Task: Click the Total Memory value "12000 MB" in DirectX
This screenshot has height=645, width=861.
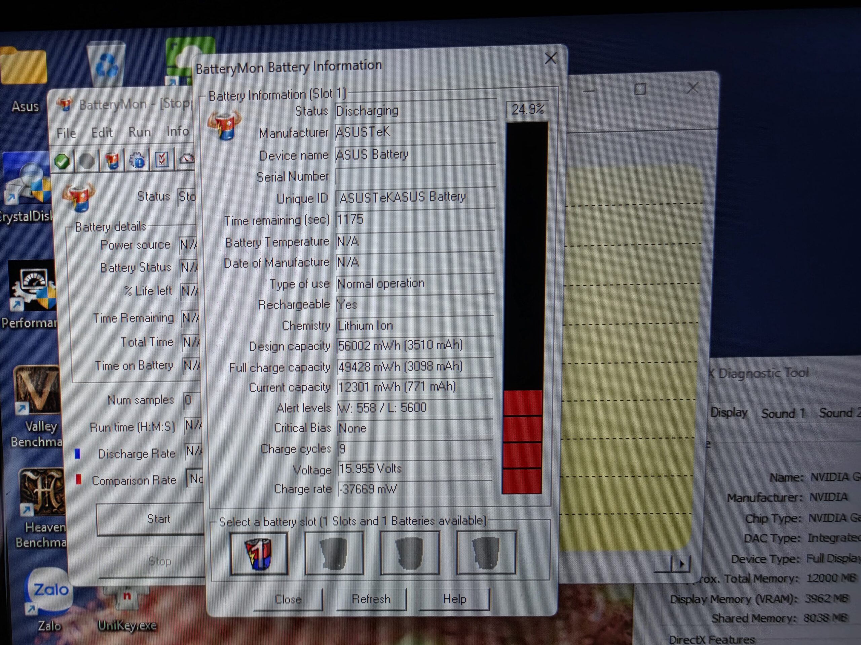Action: (x=831, y=578)
